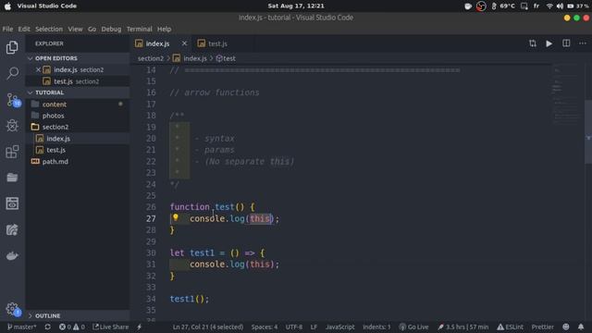592x333 pixels.
Task: Open the Docker view whale icon
Action: pos(12,255)
